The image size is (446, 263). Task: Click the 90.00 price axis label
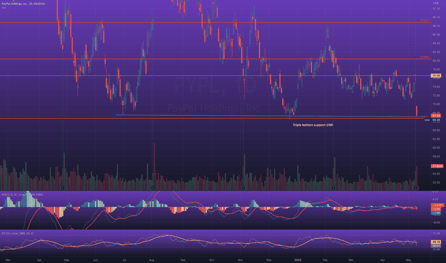(x=436, y=17)
